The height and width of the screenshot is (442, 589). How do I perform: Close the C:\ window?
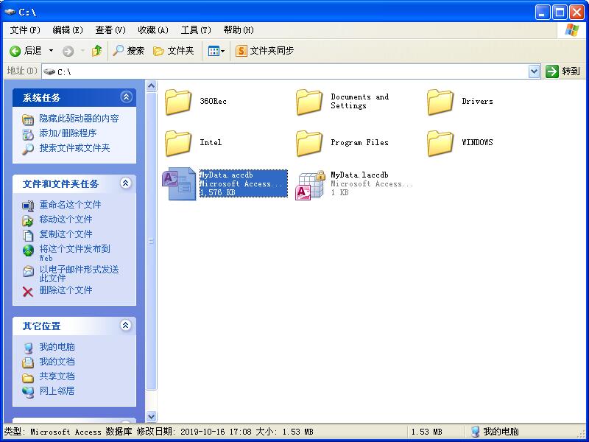[x=576, y=13]
